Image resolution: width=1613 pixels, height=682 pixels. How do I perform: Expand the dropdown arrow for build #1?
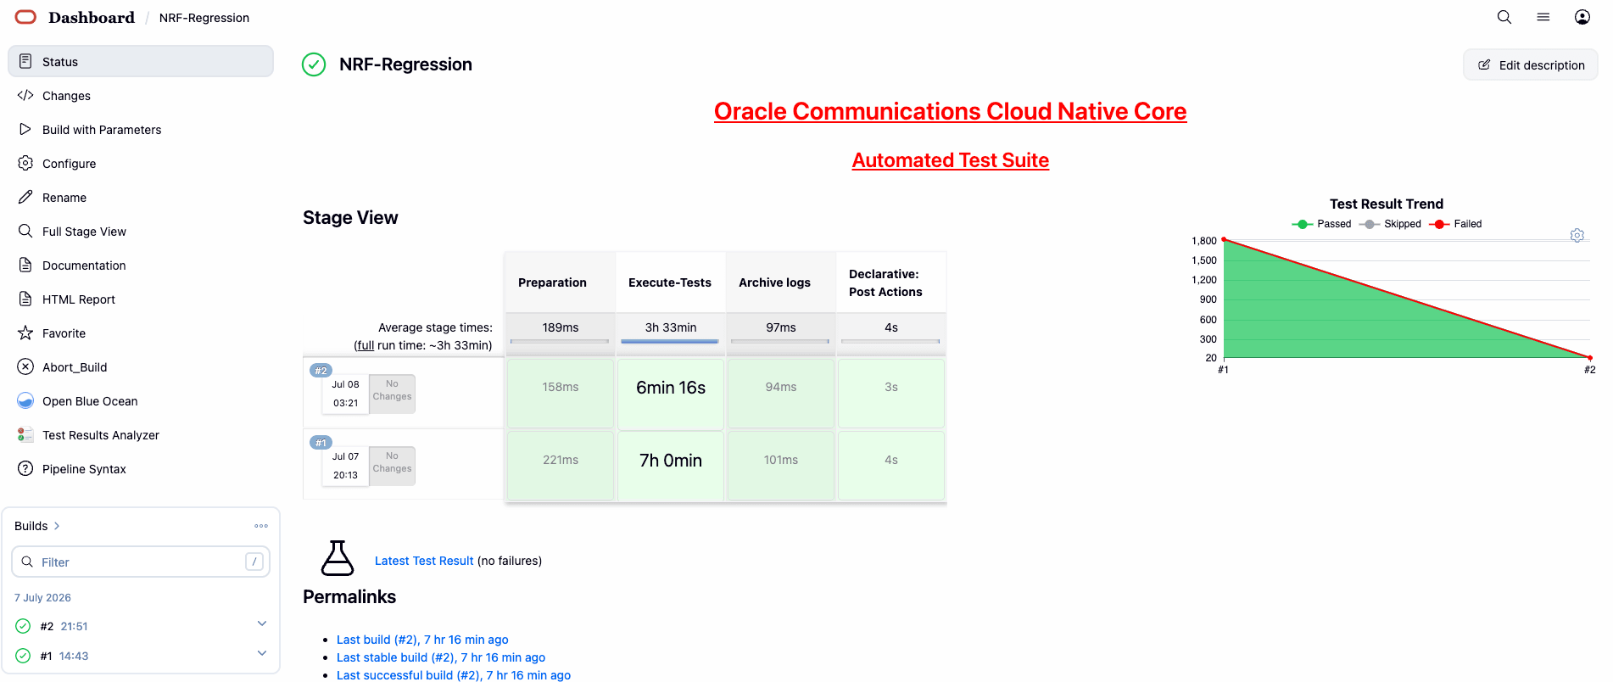[x=262, y=653]
